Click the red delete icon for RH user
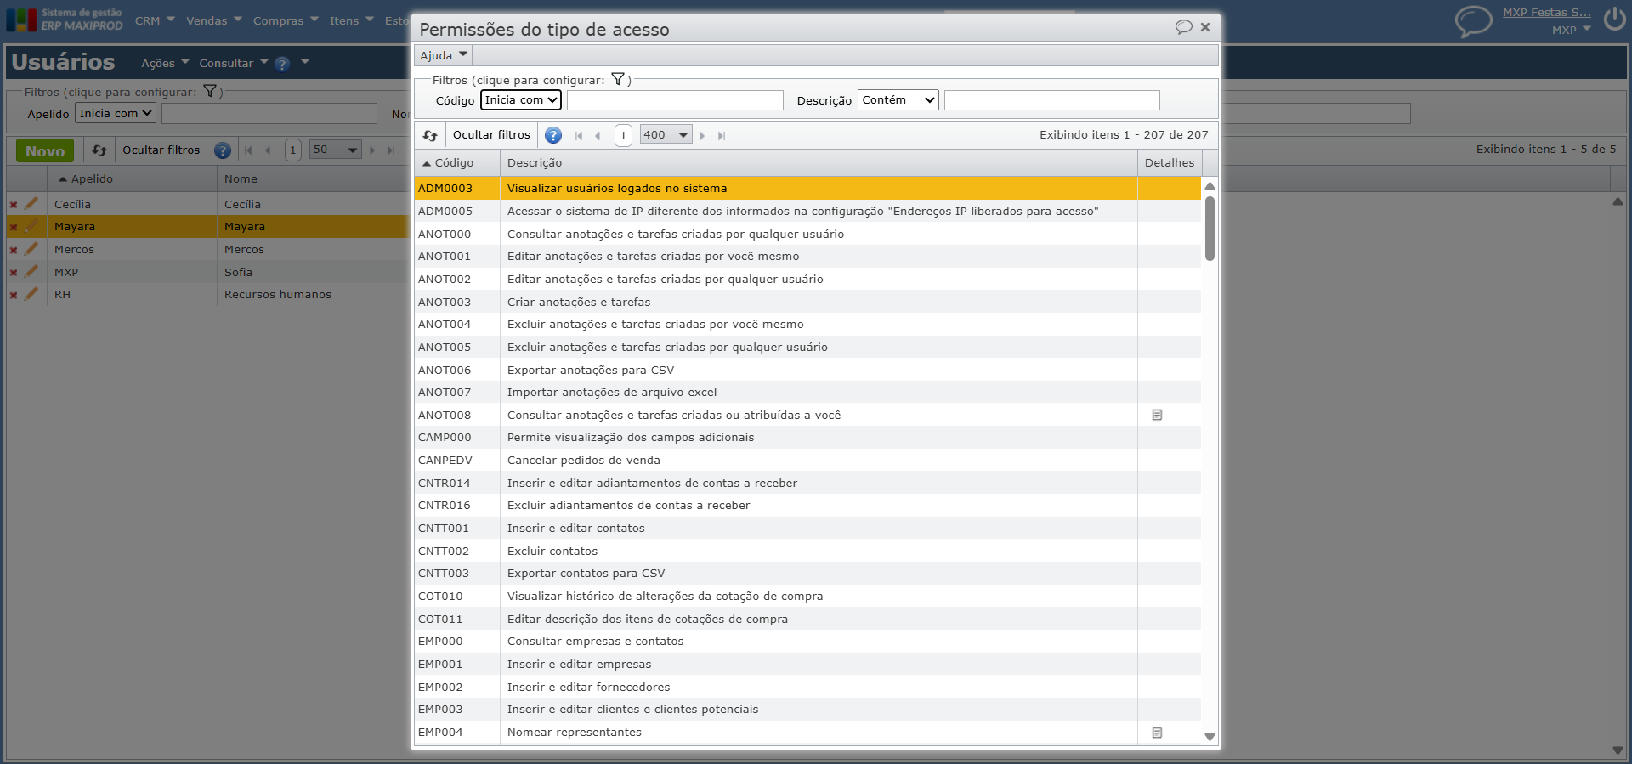 [14, 295]
